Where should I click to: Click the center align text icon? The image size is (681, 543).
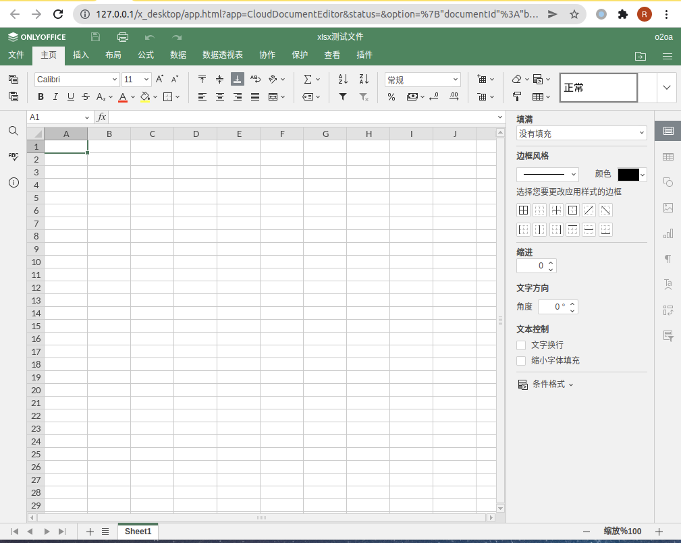coord(220,97)
